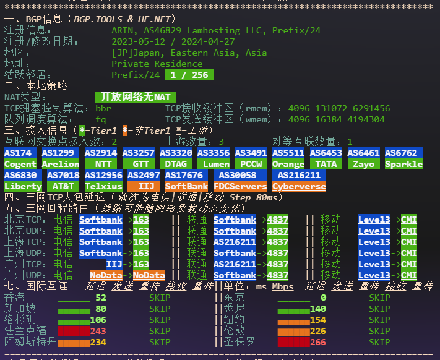
Task: Click the 阿姆斯特丹 latency value 234
Action: 98,342
